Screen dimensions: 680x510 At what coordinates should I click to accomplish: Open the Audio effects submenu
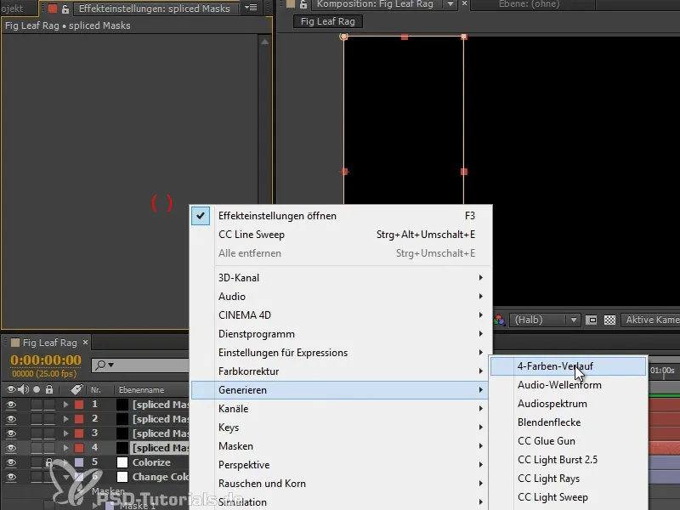click(342, 296)
